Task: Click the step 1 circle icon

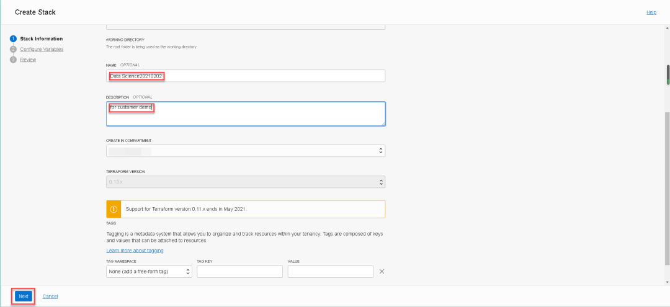Action: [x=12, y=38]
